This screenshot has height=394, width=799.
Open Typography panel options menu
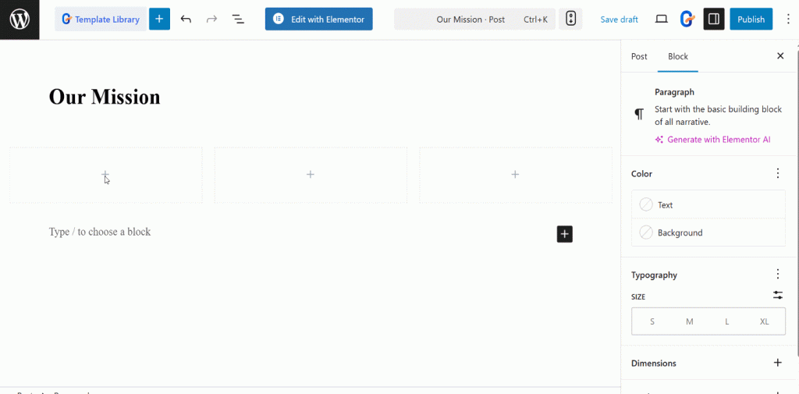[778, 274]
